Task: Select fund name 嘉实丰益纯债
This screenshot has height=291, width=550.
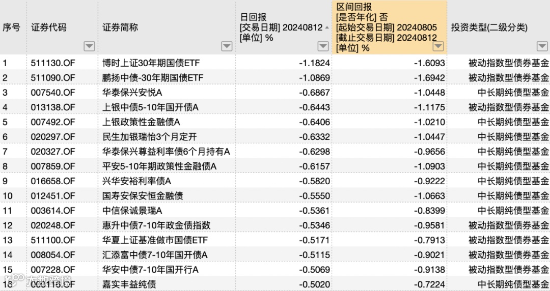Action: [x=129, y=284]
